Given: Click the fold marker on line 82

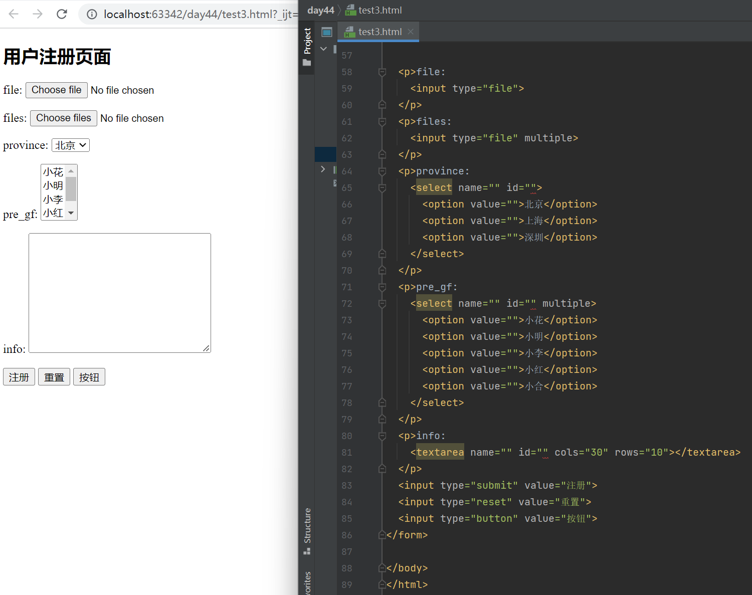Looking at the screenshot, I should pos(382,469).
